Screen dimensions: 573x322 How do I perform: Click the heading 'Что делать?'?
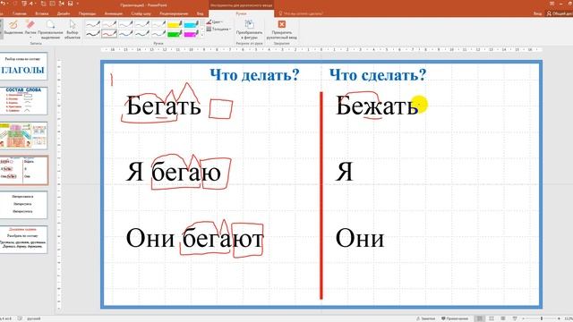pyautogui.click(x=254, y=75)
